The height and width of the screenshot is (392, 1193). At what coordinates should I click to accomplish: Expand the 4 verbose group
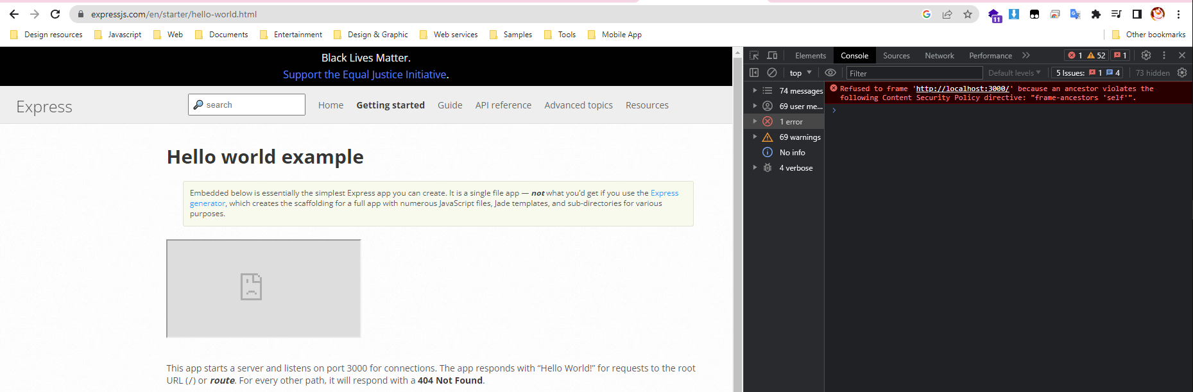[x=755, y=167]
